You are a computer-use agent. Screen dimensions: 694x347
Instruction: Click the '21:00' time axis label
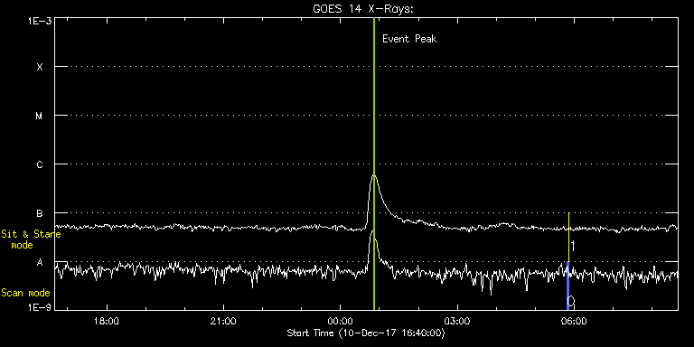pyautogui.click(x=223, y=321)
